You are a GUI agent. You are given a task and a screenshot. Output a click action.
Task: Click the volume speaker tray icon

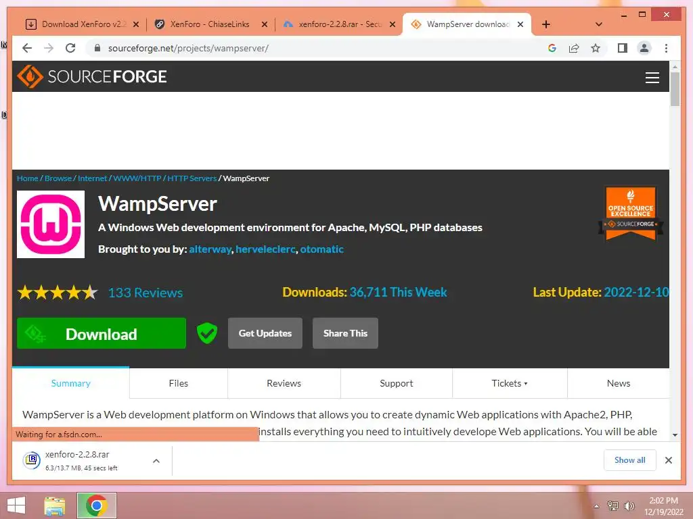[629, 506]
